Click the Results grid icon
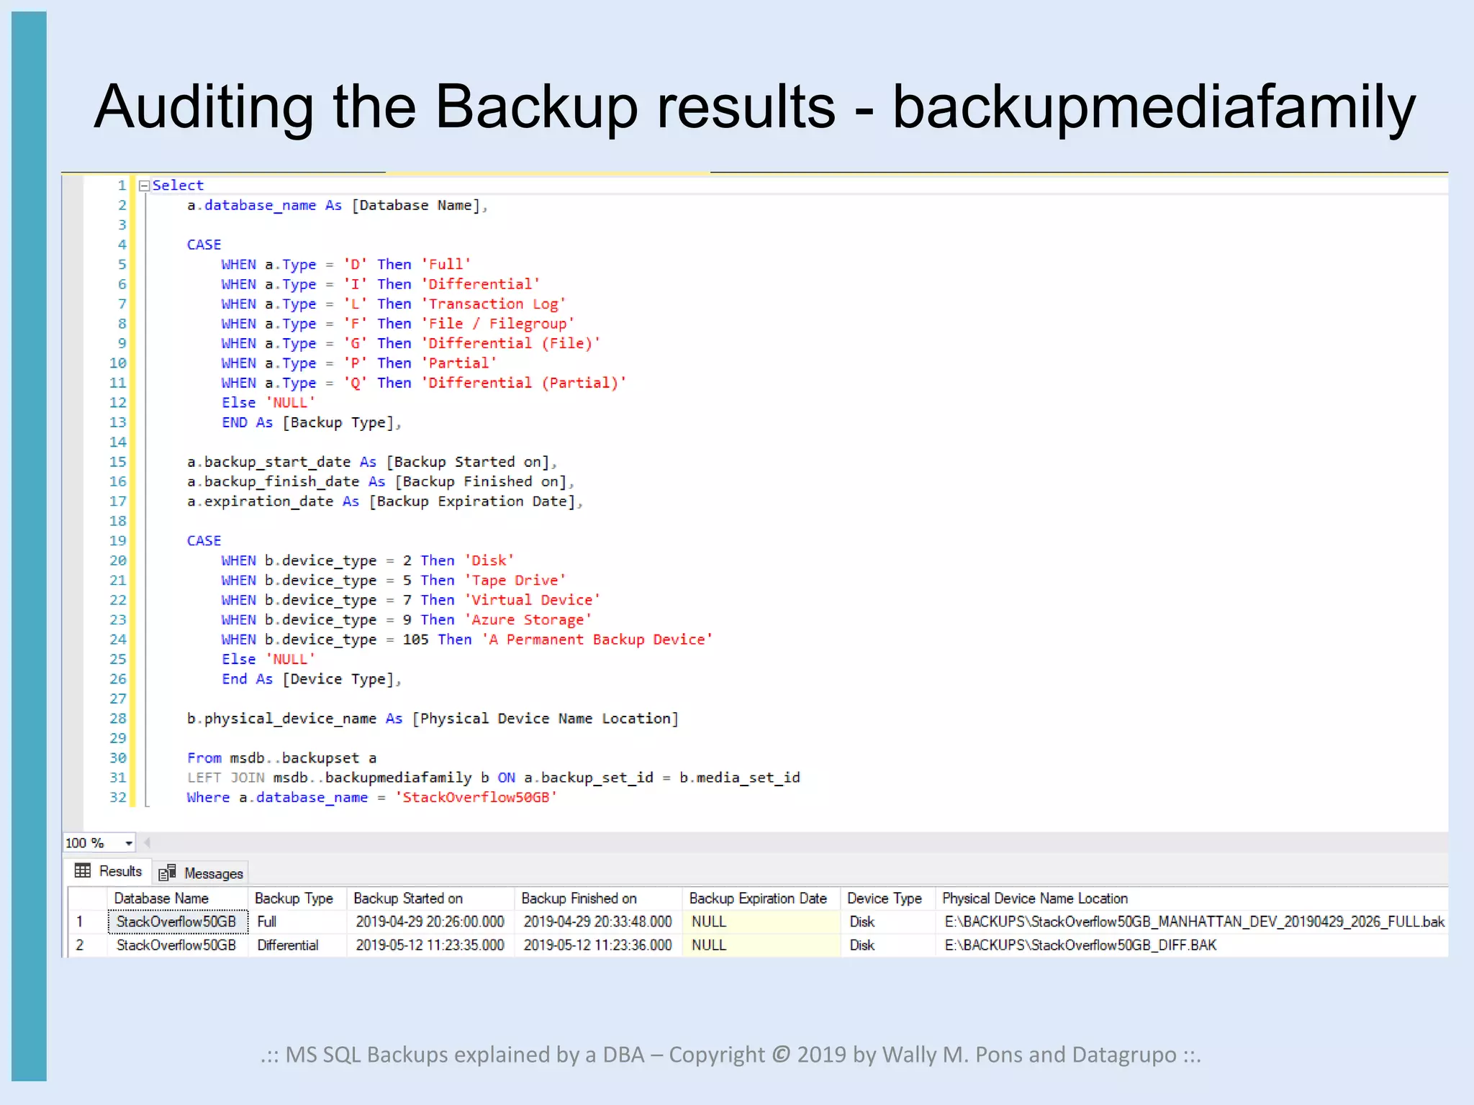This screenshot has width=1474, height=1105. 83,871
